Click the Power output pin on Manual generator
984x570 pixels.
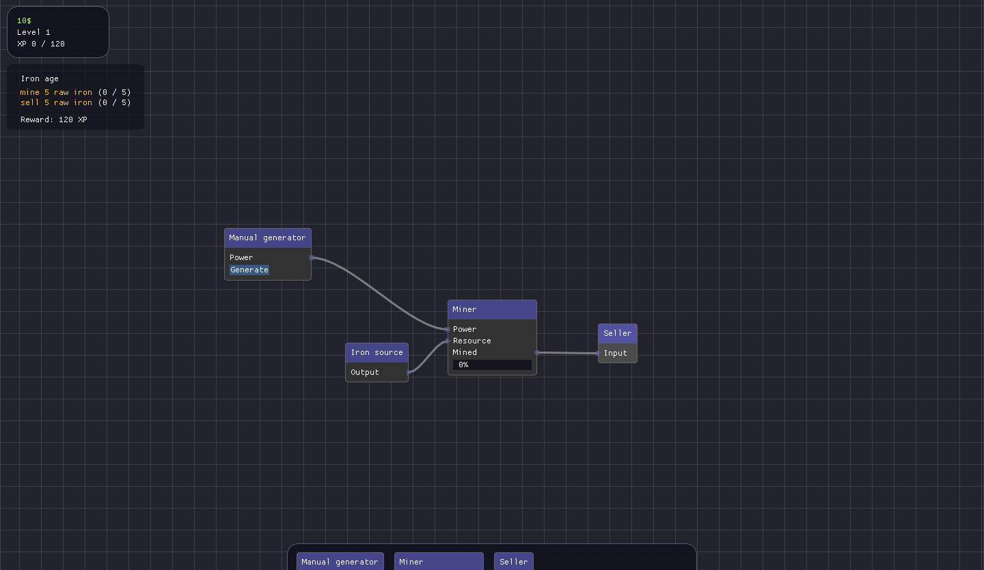tap(312, 258)
